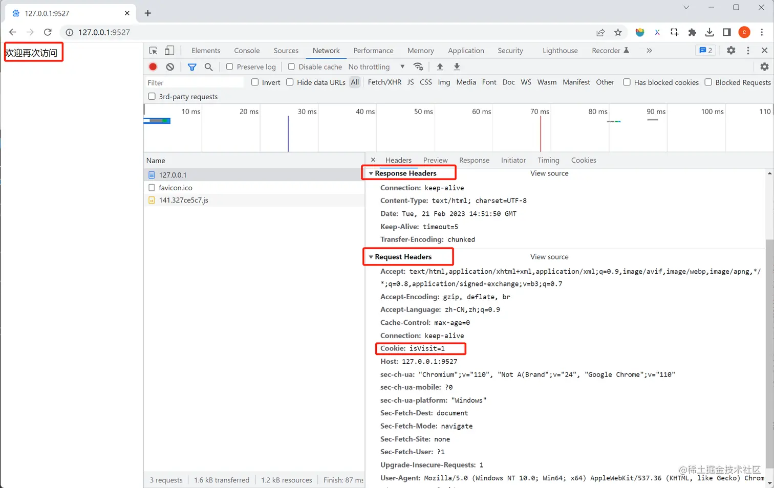Open Chrome downloads icon
This screenshot has width=774, height=488.
click(709, 33)
